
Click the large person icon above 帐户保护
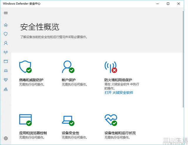click(68, 67)
